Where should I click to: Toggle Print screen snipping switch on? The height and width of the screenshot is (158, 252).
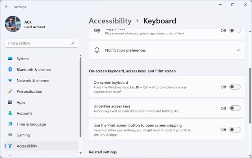pyautogui.click(x=235, y=130)
